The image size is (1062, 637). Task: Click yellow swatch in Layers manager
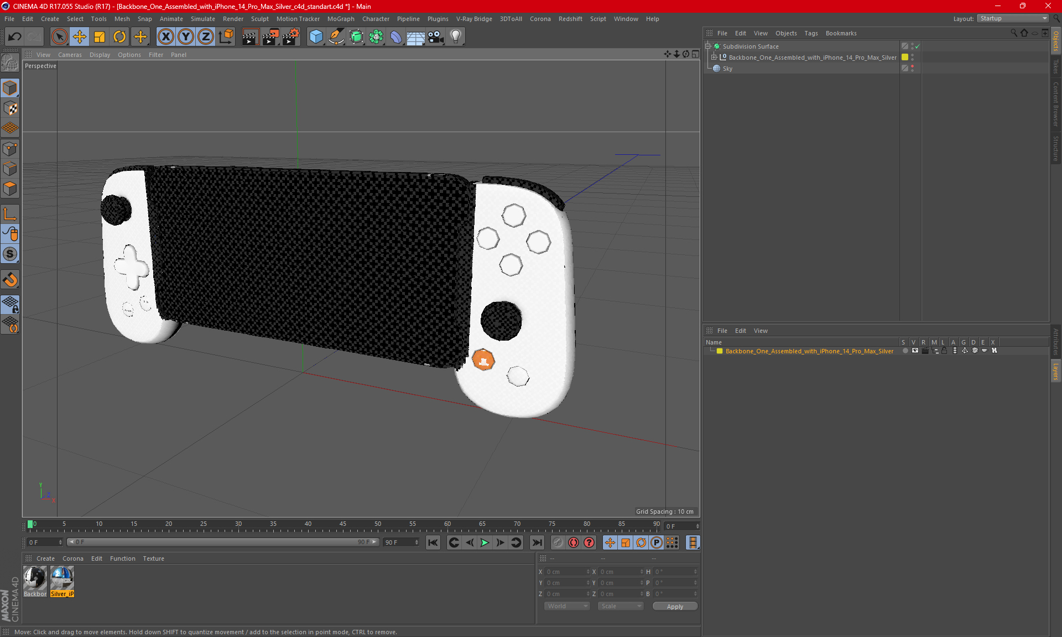[720, 351]
